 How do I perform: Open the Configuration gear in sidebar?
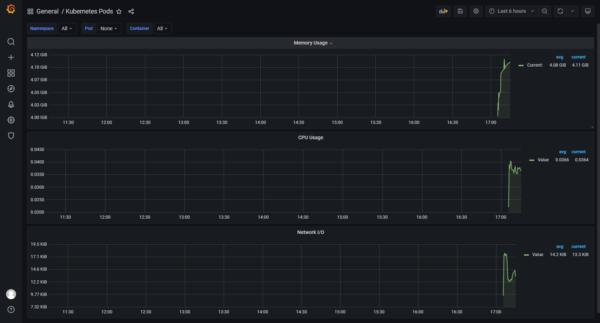tap(11, 120)
